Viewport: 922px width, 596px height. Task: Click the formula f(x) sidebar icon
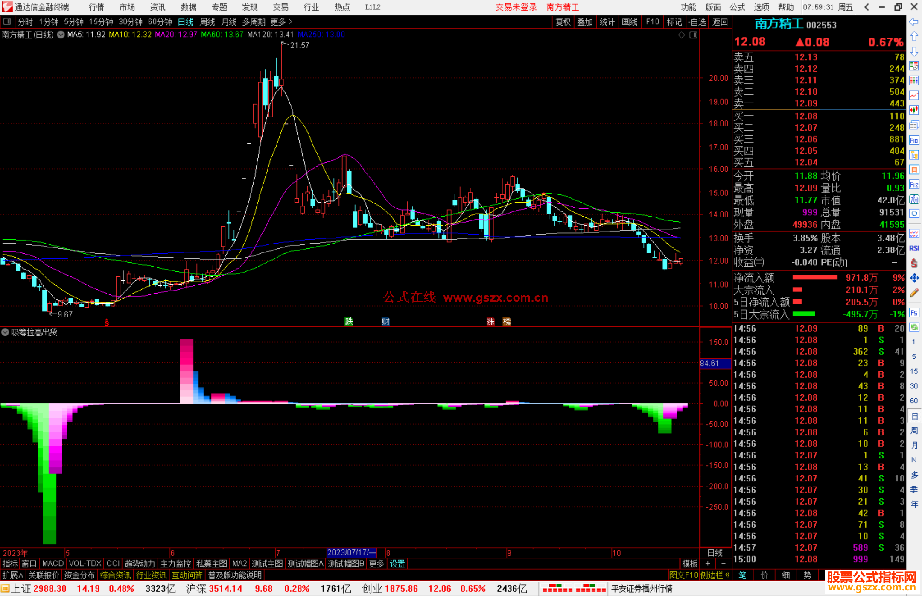click(x=914, y=199)
